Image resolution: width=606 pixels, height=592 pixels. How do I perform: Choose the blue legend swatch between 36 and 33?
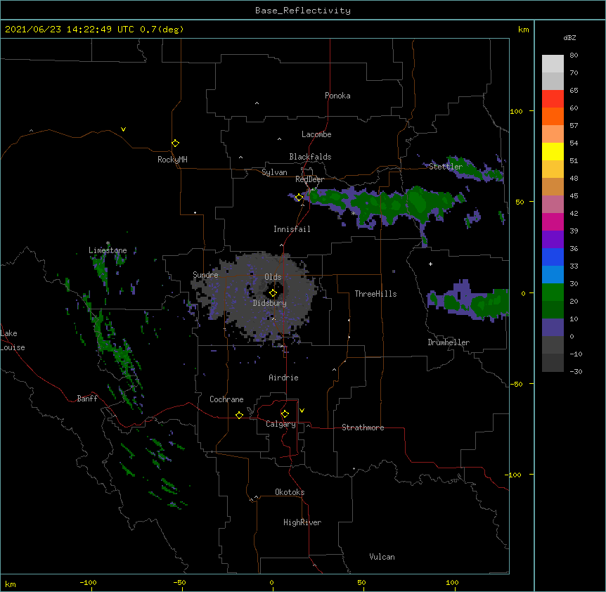point(553,257)
